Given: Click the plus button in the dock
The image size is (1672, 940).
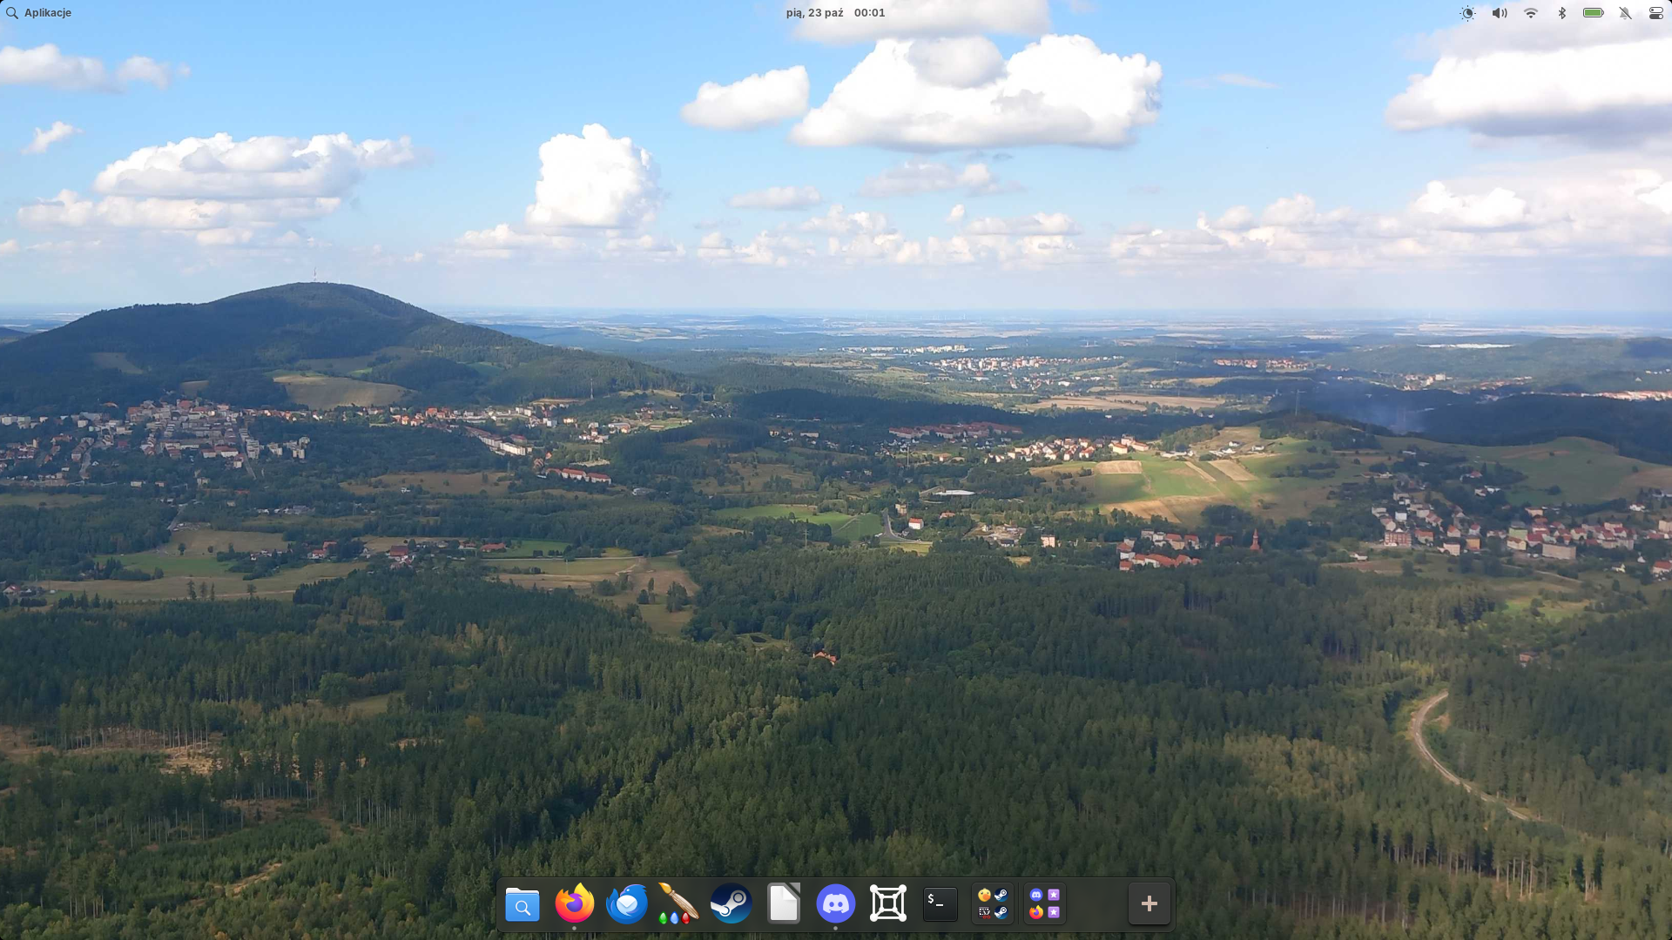Looking at the screenshot, I should (1149, 904).
